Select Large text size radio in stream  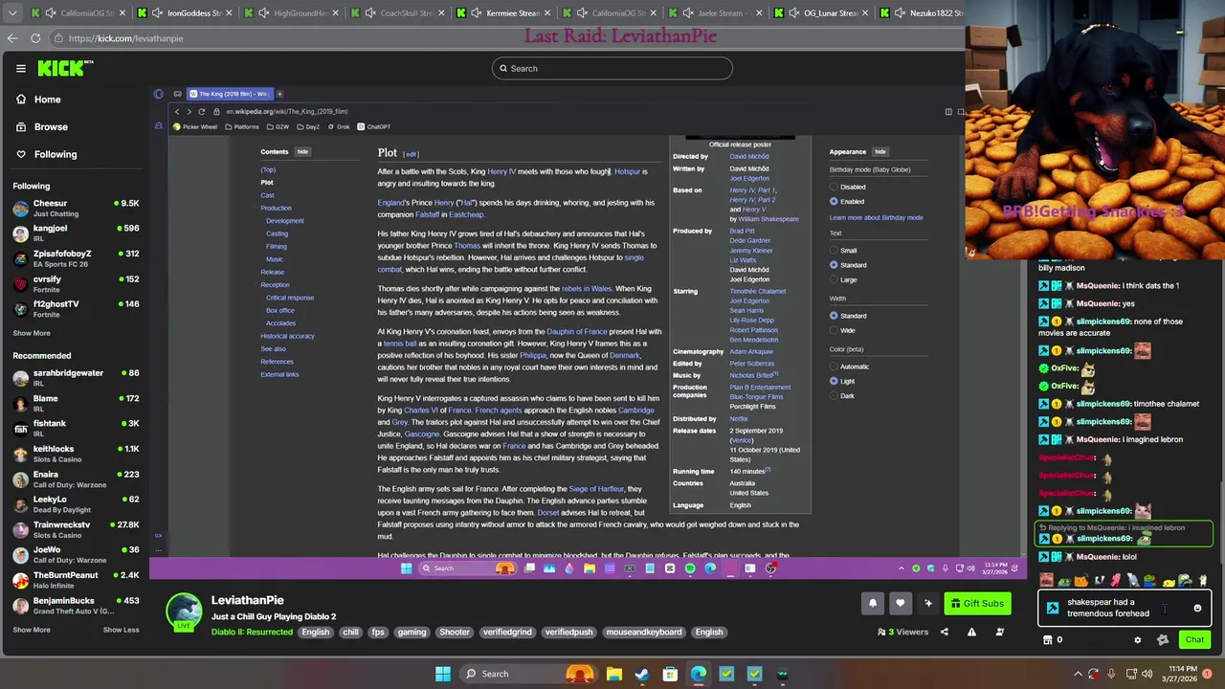[x=834, y=279]
